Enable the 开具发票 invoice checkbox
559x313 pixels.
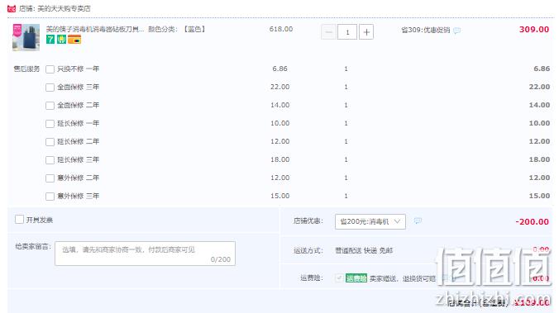[19, 220]
